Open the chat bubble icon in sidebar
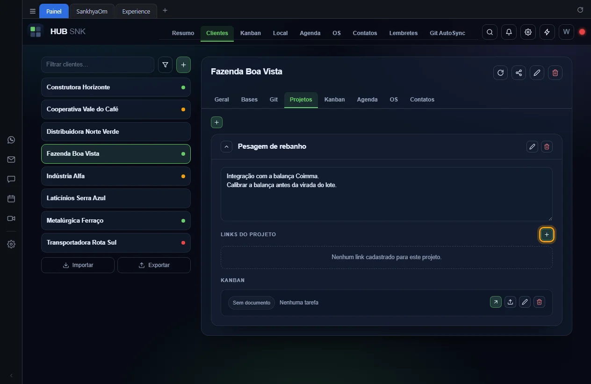 click(11, 179)
